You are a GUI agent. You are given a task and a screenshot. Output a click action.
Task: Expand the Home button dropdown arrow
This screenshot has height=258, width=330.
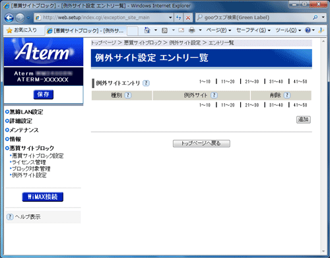[156, 30]
